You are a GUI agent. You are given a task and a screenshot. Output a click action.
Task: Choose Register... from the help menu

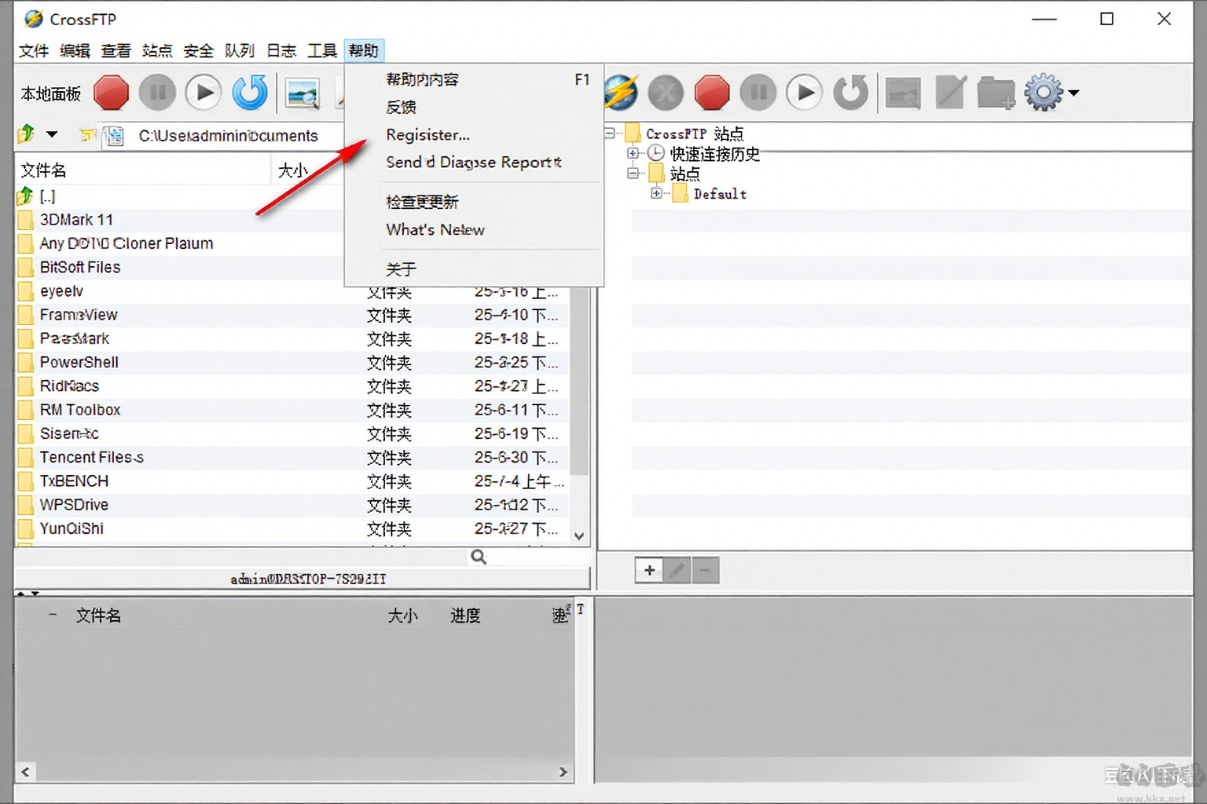point(474,134)
